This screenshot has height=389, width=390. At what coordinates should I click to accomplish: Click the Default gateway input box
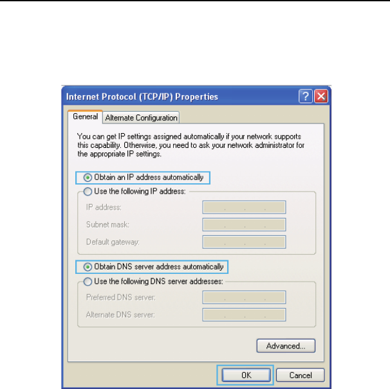coord(244,242)
